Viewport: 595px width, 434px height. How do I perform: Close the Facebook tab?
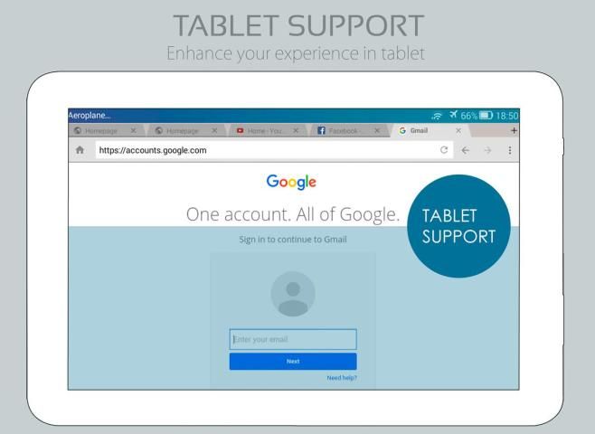pos(377,130)
